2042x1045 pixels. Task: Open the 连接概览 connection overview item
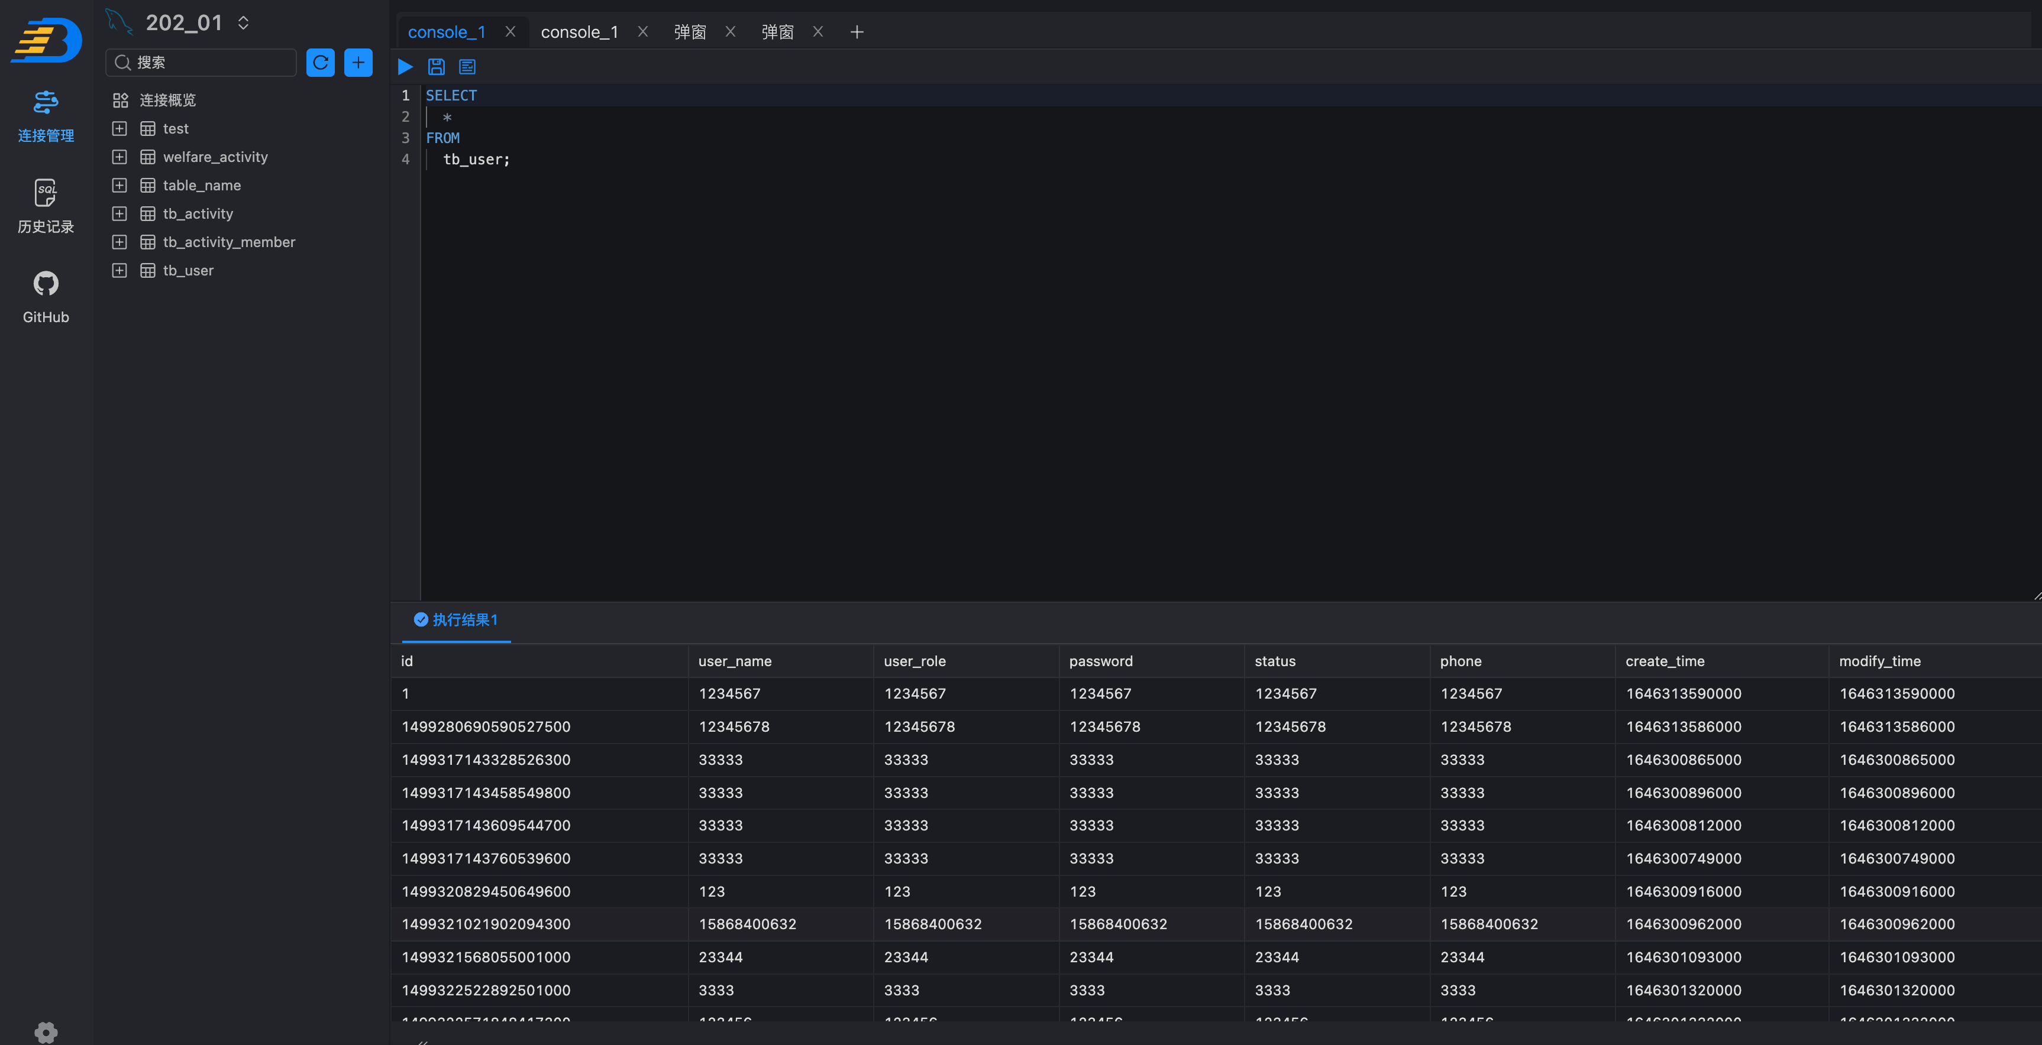point(166,100)
